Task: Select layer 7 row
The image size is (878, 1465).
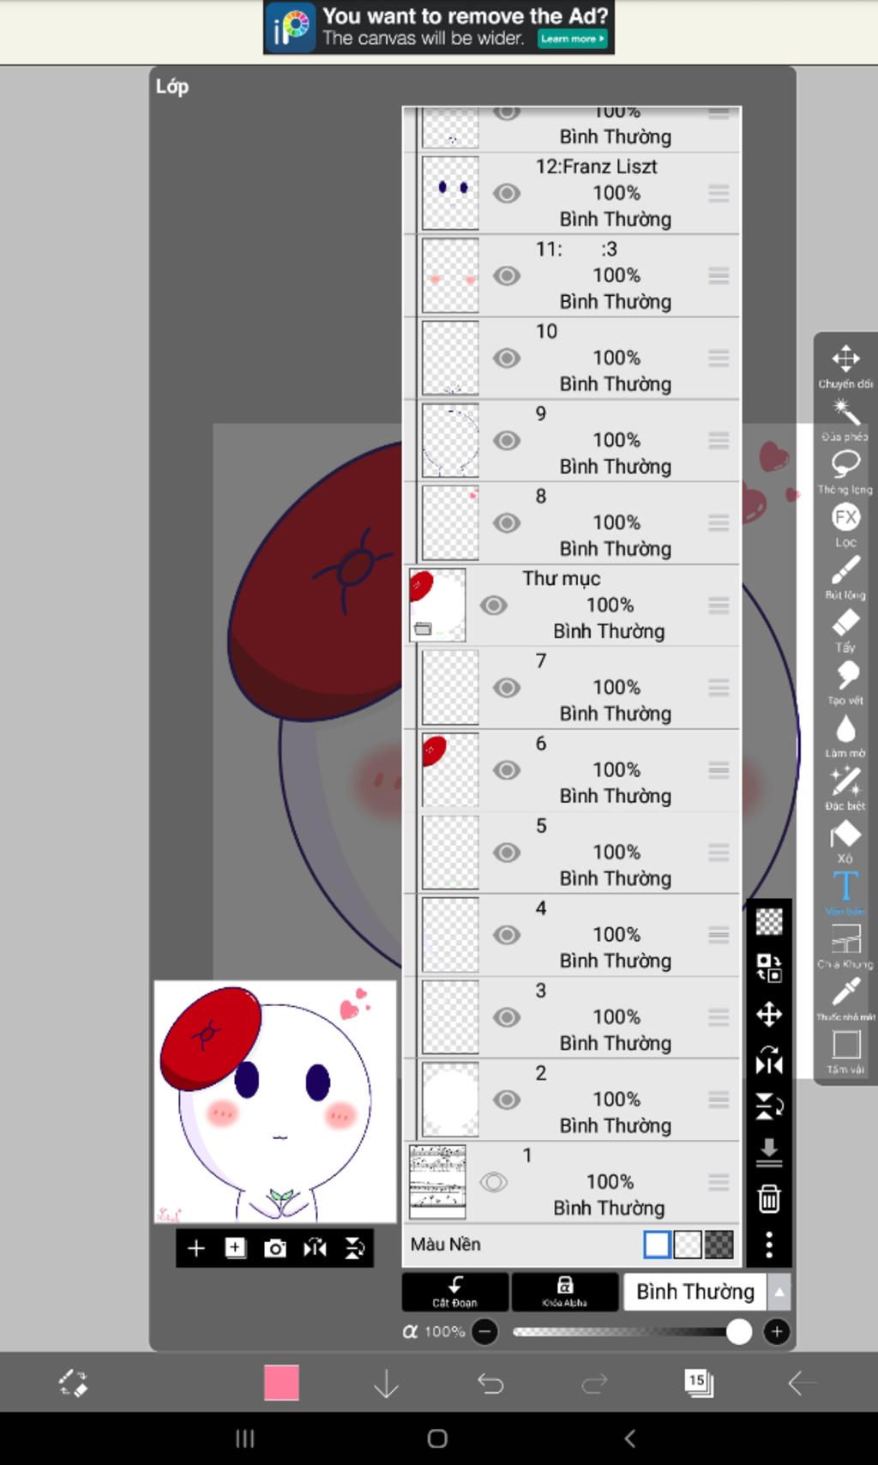Action: coord(572,688)
